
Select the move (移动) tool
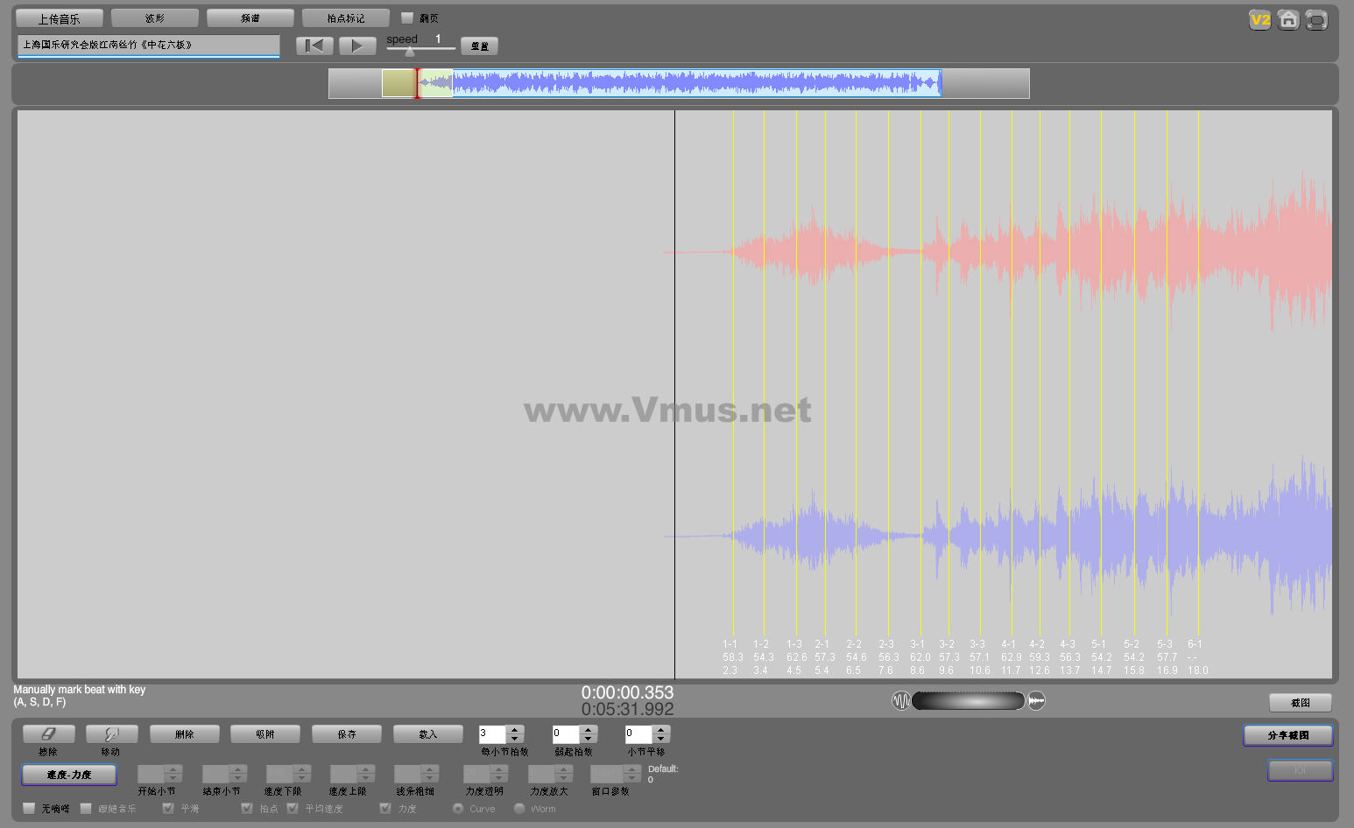(x=111, y=734)
